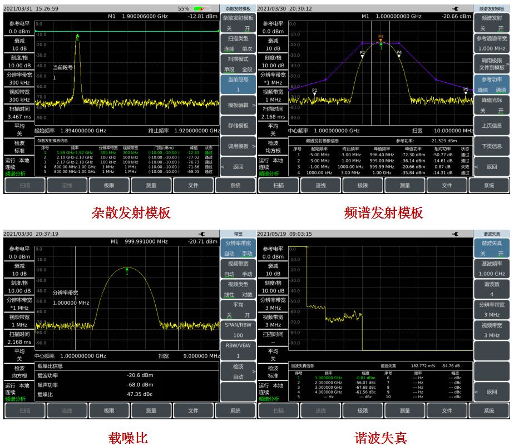The image size is (514, 446).
Task: Click the orange P3 peak marker
Action: point(380,39)
